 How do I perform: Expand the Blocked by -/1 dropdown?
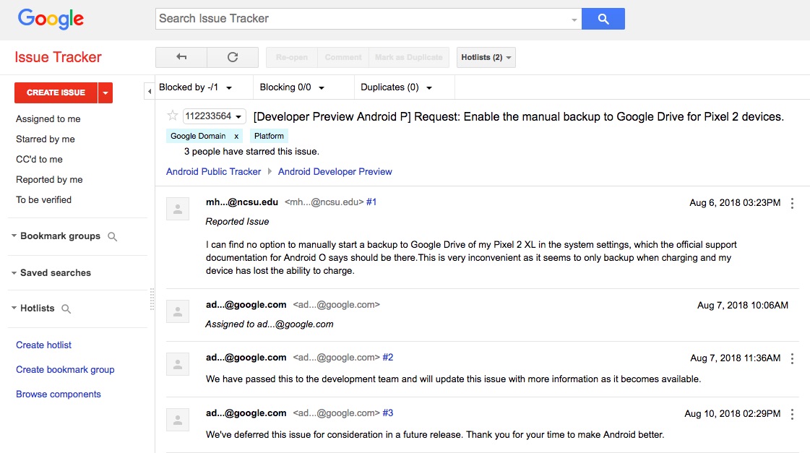click(x=196, y=87)
